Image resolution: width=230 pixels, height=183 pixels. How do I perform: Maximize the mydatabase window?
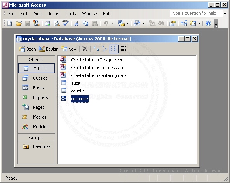pyautogui.click(x=188, y=39)
